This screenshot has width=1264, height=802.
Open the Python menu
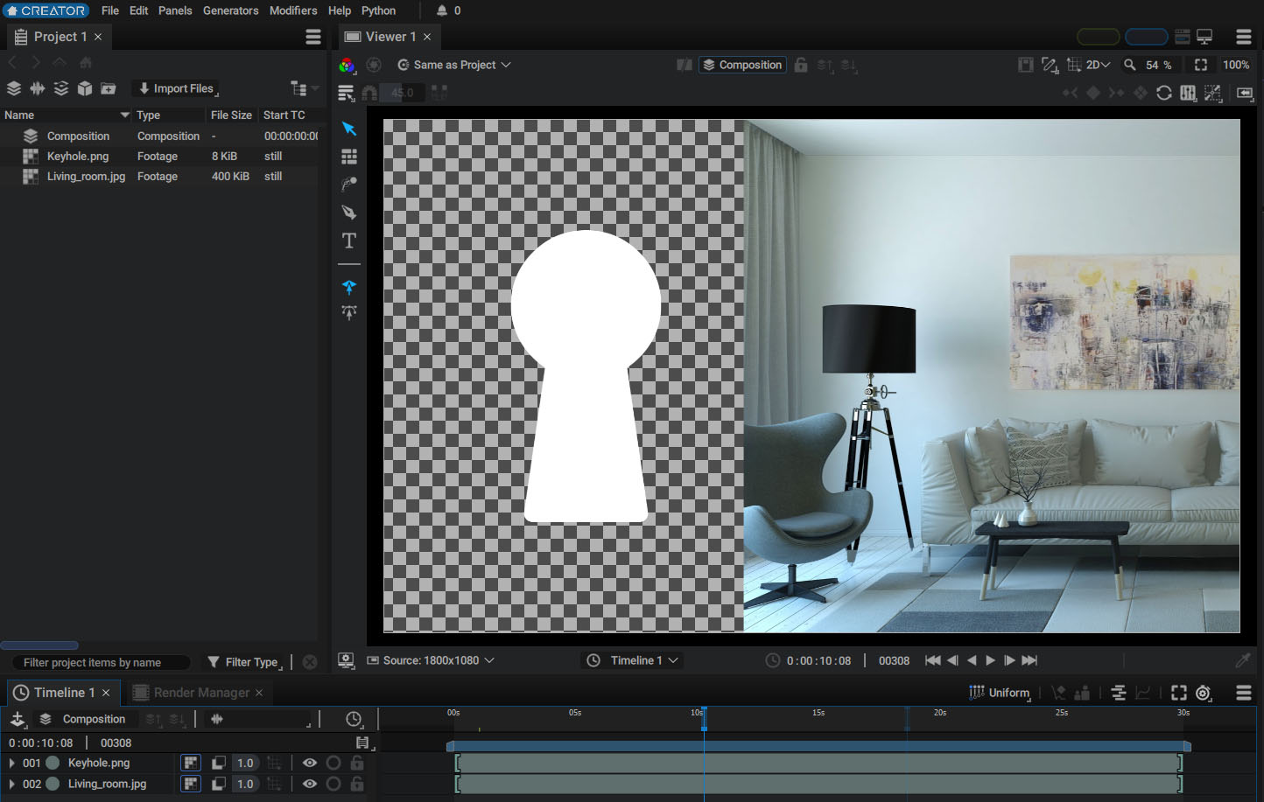click(378, 10)
